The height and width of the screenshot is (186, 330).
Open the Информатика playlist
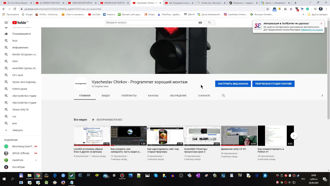point(21,48)
